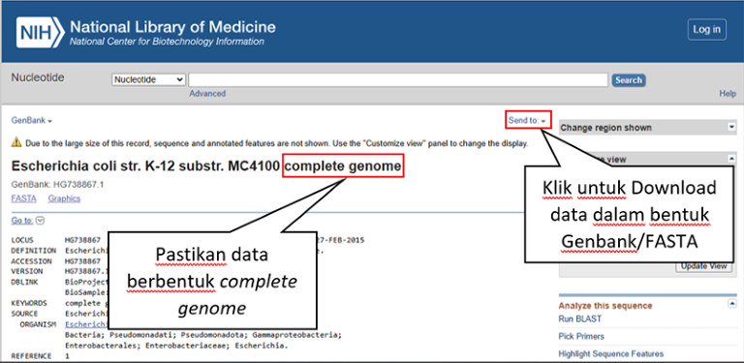
Task: Click the nucleotide search input field
Action: click(398, 80)
